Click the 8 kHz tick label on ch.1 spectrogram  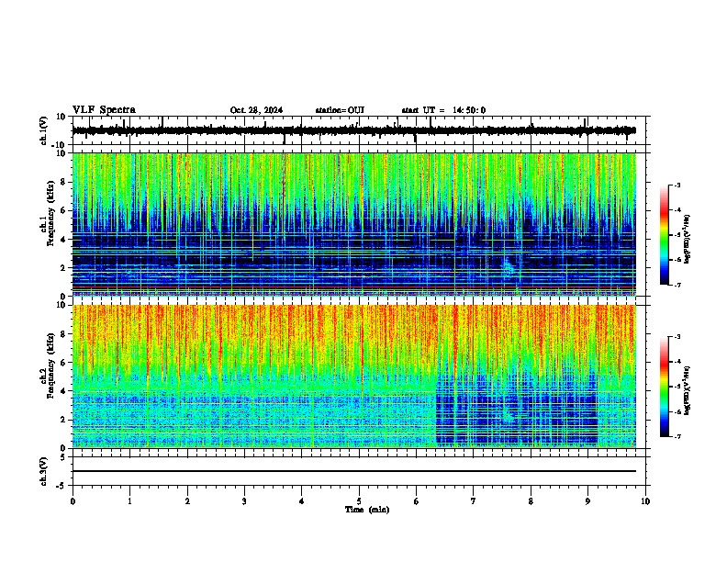tap(64, 182)
